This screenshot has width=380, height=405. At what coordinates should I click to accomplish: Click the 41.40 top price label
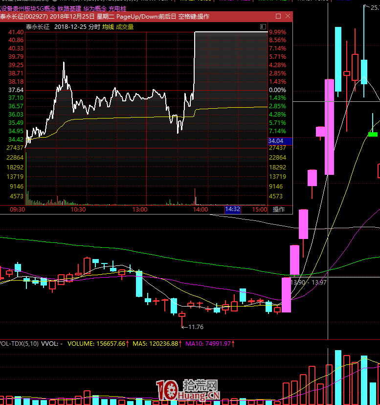pyautogui.click(x=16, y=32)
